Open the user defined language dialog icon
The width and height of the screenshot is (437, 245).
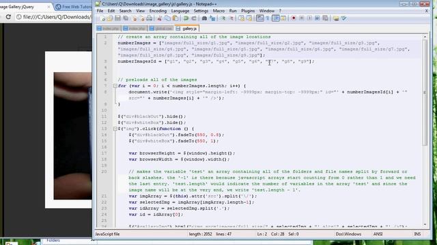pyautogui.click(x=283, y=18)
